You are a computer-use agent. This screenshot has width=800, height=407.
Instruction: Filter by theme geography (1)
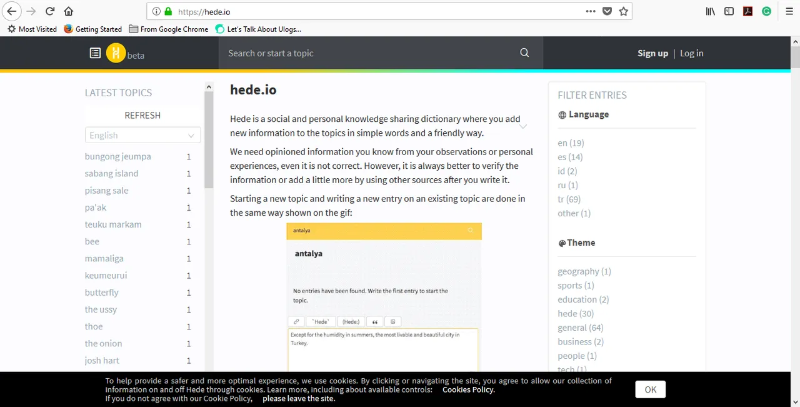click(584, 271)
